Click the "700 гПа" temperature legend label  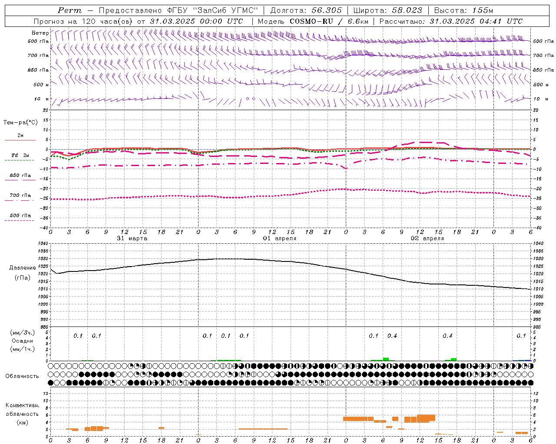(20, 196)
